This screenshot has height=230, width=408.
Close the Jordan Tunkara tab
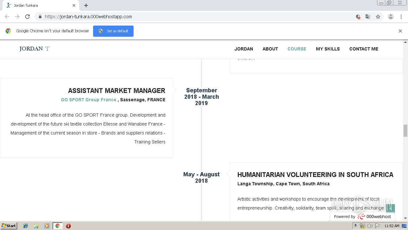pyautogui.click(x=74, y=5)
